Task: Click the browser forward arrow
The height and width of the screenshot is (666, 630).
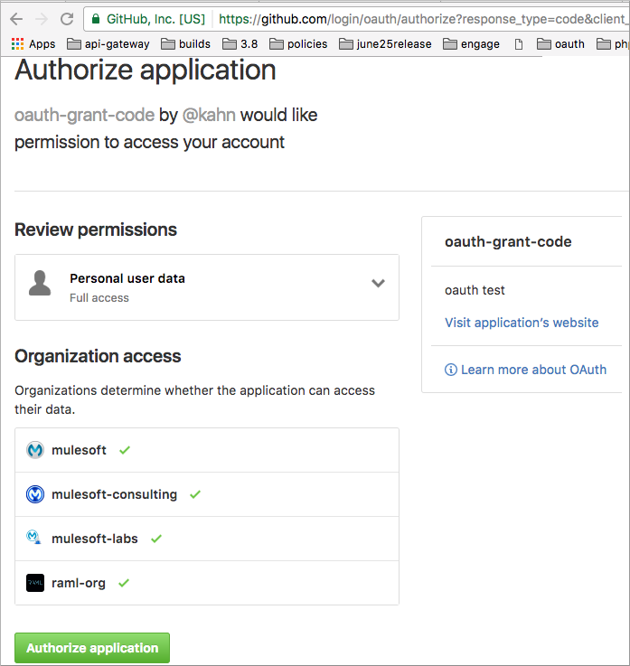Action: tap(42, 18)
